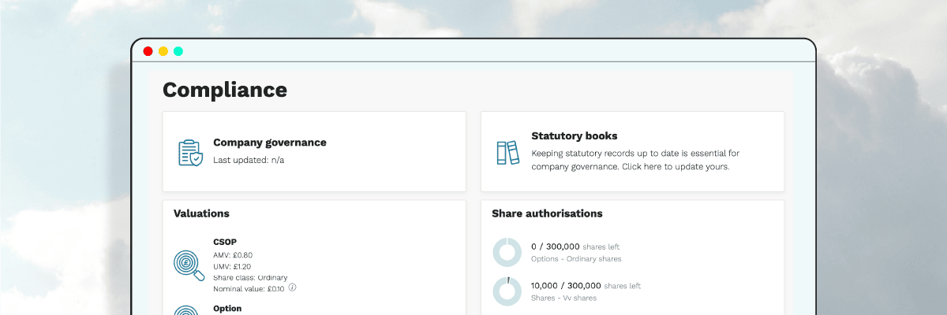This screenshot has width=947, height=315.
Task: Select the donut chart for Shares - Vv shares
Action: click(507, 291)
